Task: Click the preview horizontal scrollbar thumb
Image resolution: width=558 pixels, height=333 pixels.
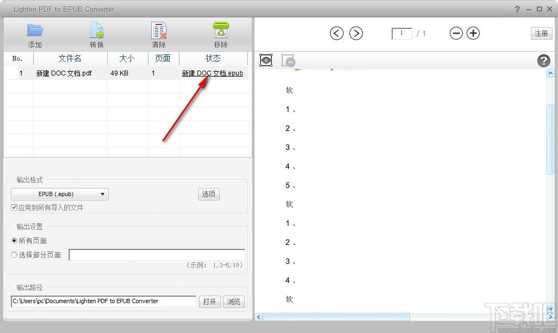Action: pos(336,317)
